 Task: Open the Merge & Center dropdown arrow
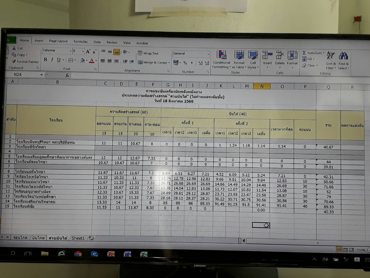(169, 63)
